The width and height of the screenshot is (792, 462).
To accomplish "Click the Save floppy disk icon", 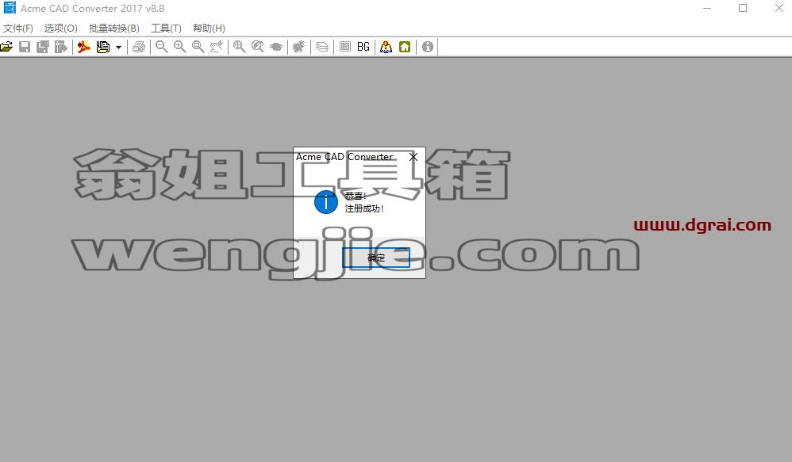I will coord(25,47).
